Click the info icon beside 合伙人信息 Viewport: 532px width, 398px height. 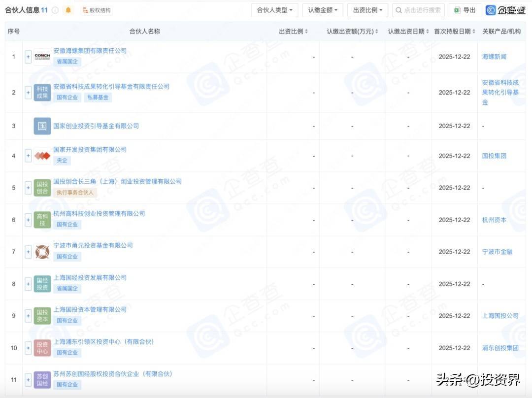click(x=55, y=10)
